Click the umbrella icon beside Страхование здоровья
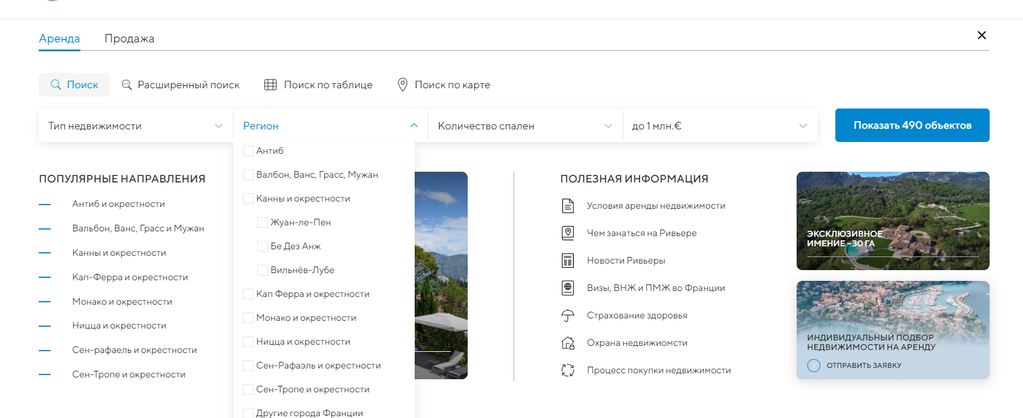Viewport: 1023px width, 418px height. tap(568, 315)
